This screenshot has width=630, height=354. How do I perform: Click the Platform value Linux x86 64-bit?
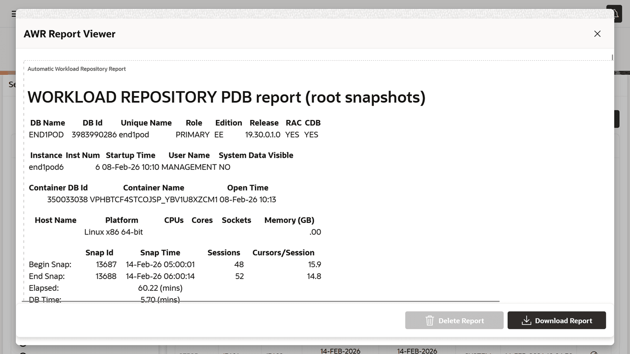click(x=113, y=232)
